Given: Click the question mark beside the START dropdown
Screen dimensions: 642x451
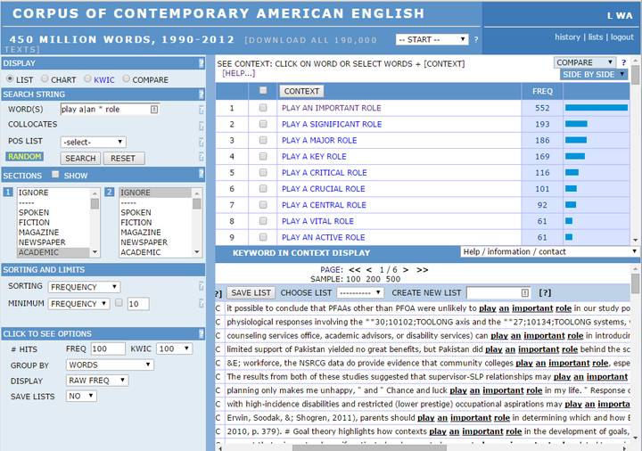Looking at the screenshot, I should point(476,40).
